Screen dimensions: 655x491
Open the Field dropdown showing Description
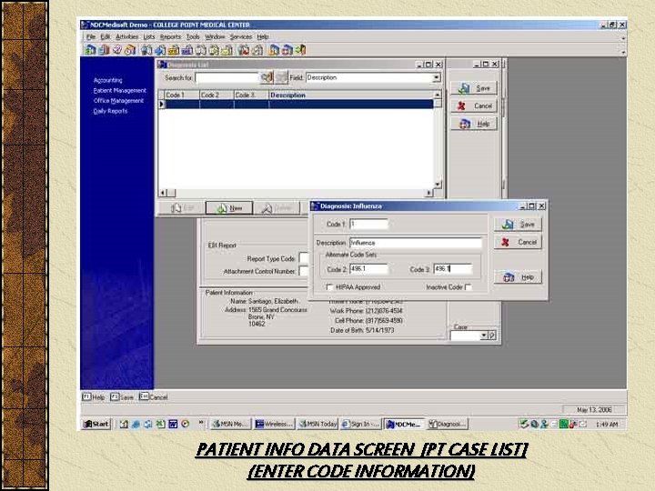(x=436, y=77)
